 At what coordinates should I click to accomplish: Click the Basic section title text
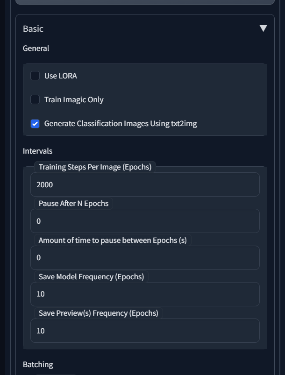(x=33, y=28)
